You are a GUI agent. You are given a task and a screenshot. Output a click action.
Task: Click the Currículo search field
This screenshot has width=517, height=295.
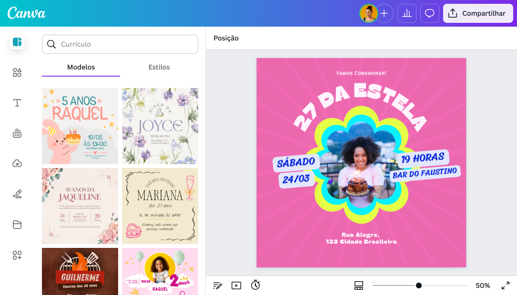click(x=120, y=44)
